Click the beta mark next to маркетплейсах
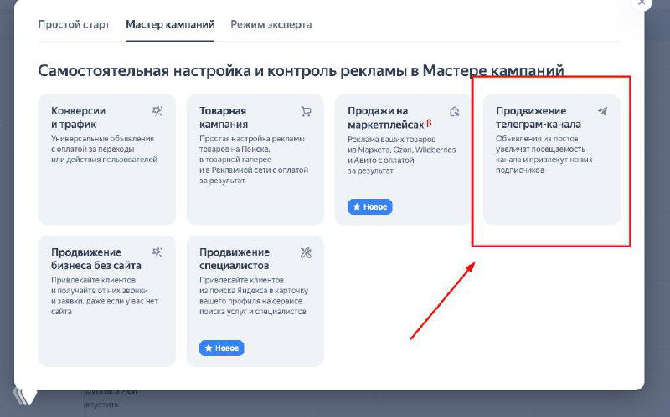 pos(429,123)
